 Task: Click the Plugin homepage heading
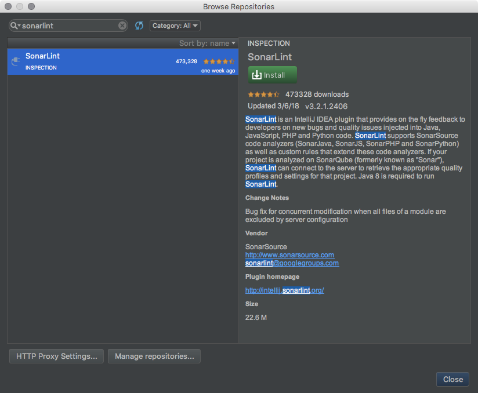tap(272, 276)
